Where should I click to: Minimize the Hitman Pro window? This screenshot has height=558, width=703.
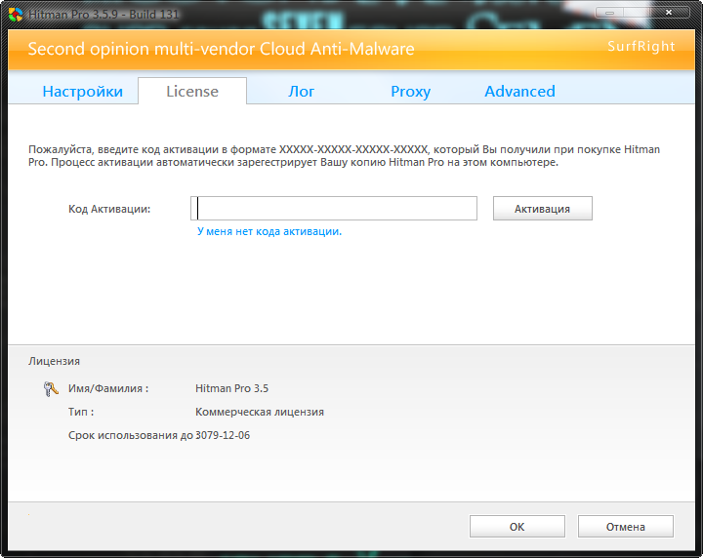click(x=609, y=13)
